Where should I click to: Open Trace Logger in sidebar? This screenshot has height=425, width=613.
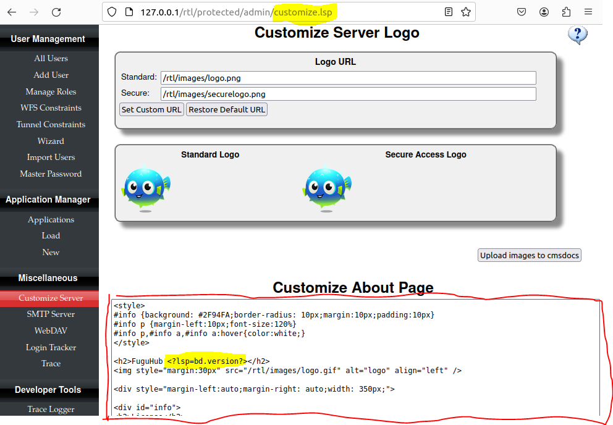coord(51,409)
